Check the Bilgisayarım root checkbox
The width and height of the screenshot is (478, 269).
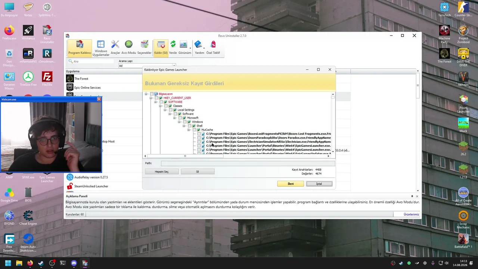coord(152,94)
